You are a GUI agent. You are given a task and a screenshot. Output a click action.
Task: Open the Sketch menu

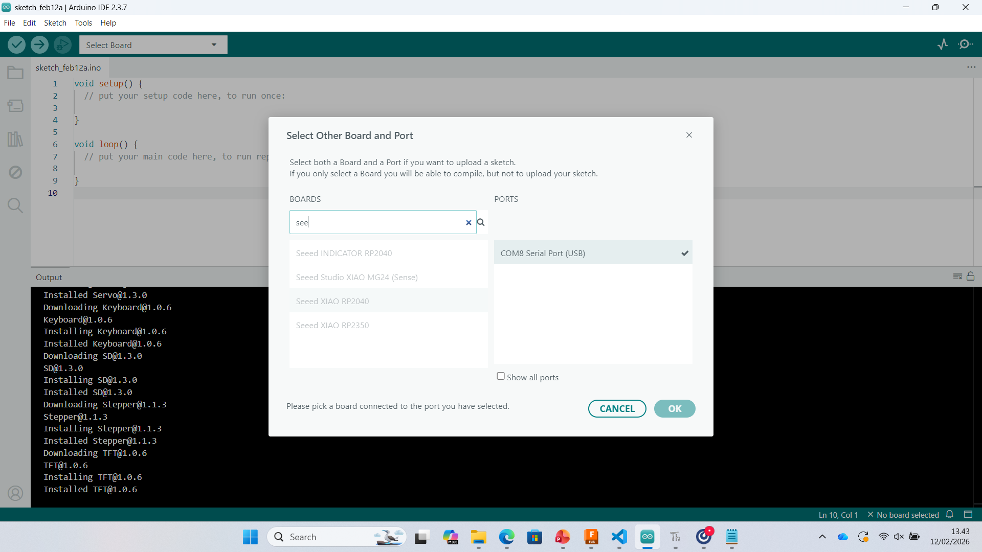55,23
